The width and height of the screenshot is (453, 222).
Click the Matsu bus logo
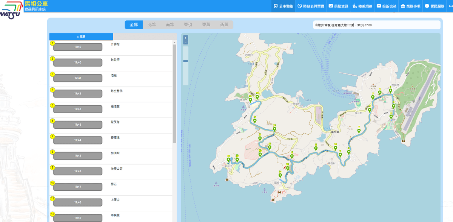pos(11,10)
